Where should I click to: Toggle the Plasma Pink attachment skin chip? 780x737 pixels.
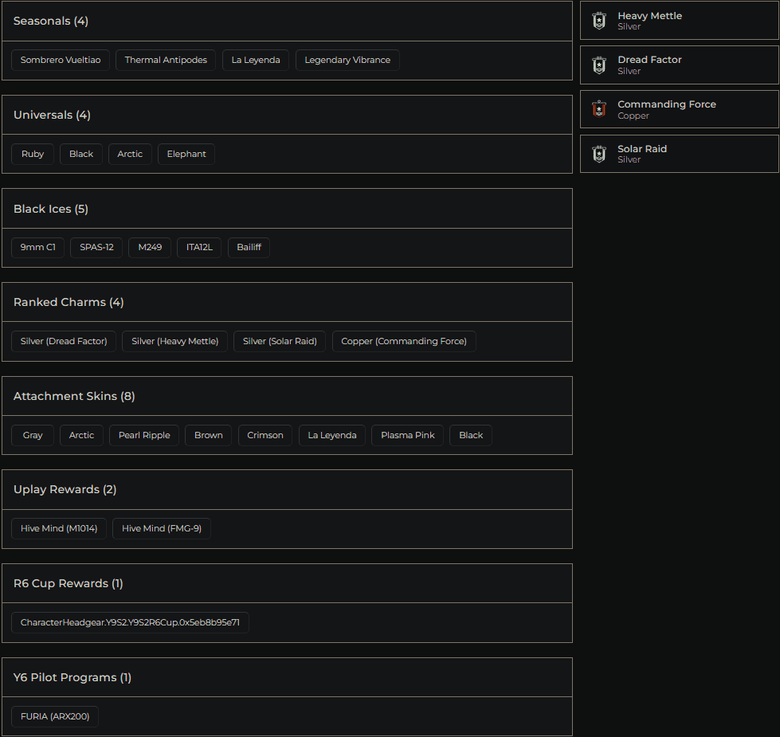point(407,435)
